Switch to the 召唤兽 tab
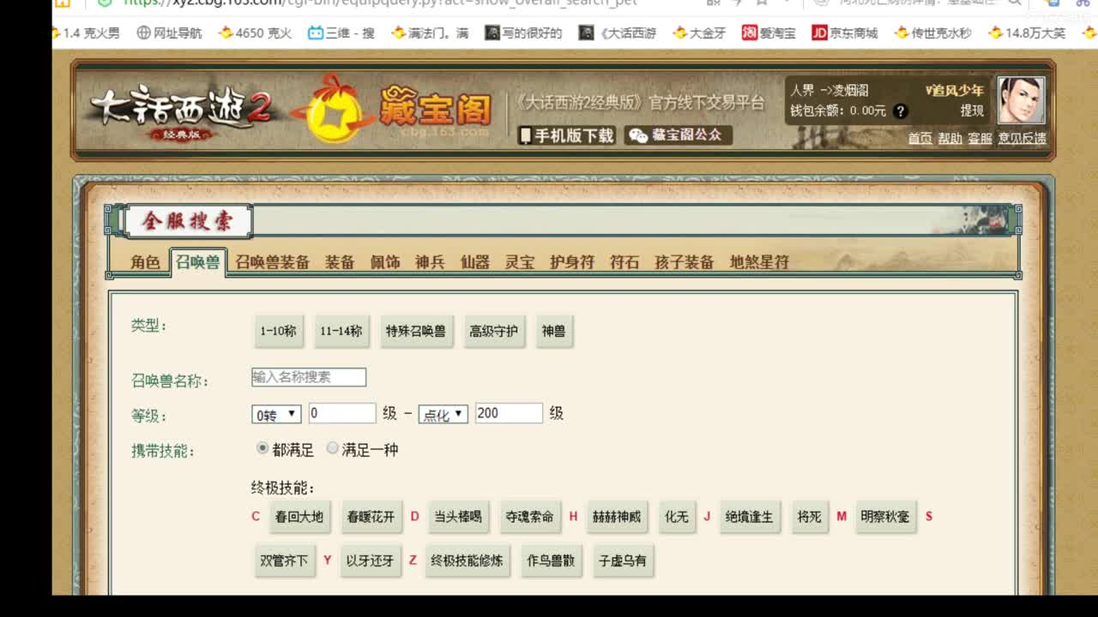1098x617 pixels. pos(198,262)
